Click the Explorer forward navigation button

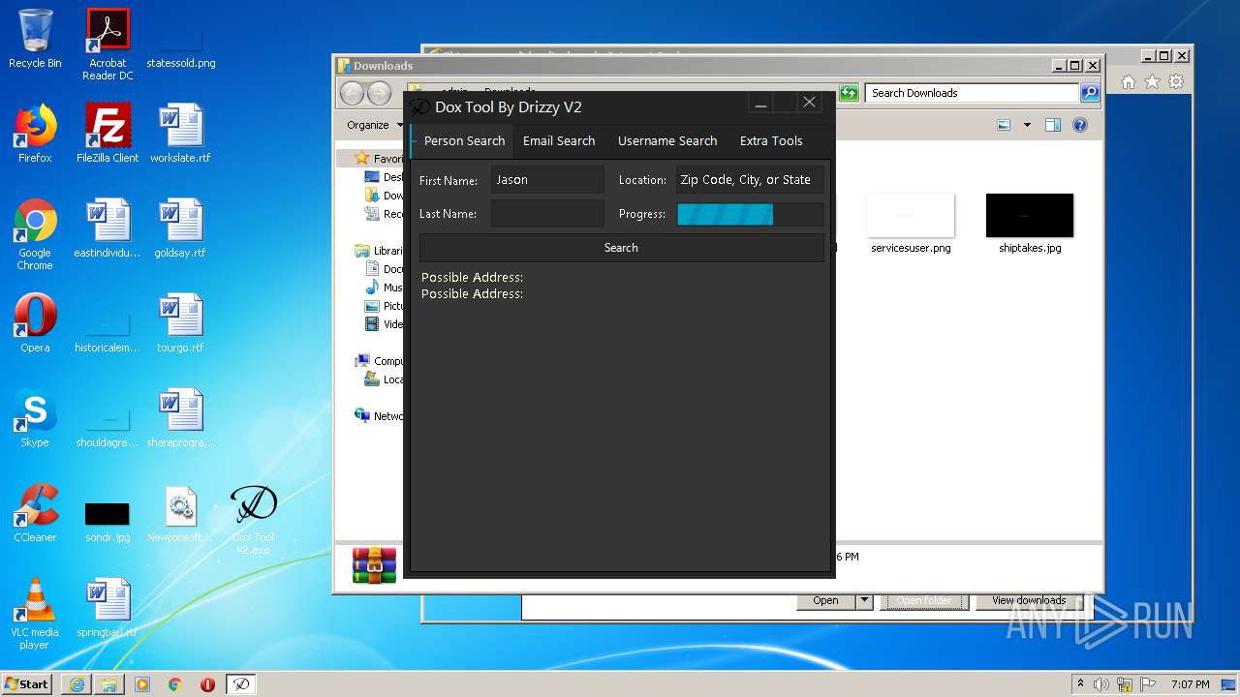[379, 93]
